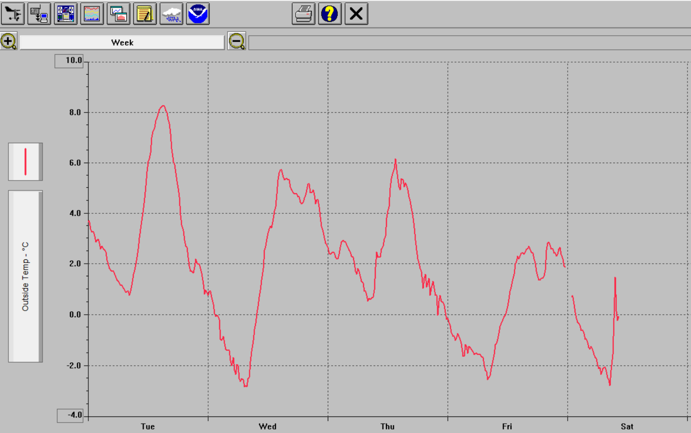This screenshot has width=691, height=433.
Task: Click the Week time span button
Action: tap(122, 42)
